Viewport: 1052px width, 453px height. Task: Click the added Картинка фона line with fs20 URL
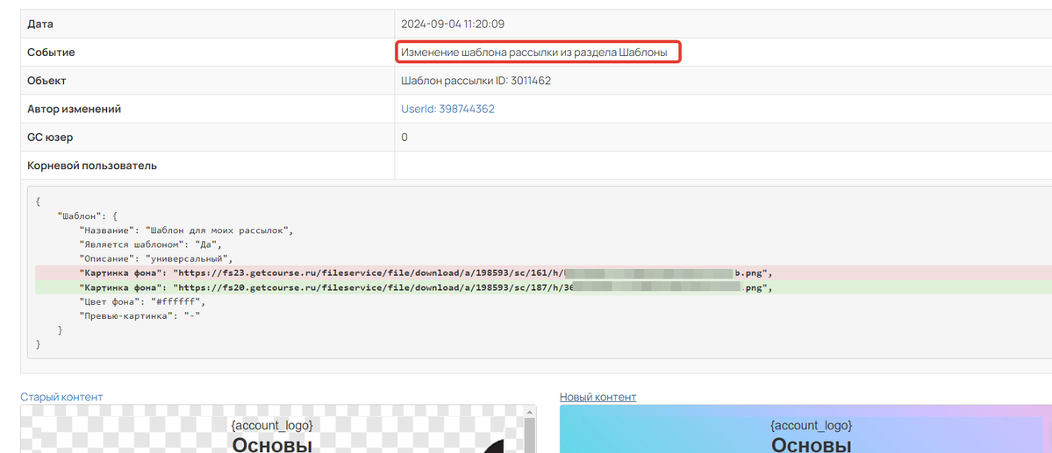click(x=543, y=288)
